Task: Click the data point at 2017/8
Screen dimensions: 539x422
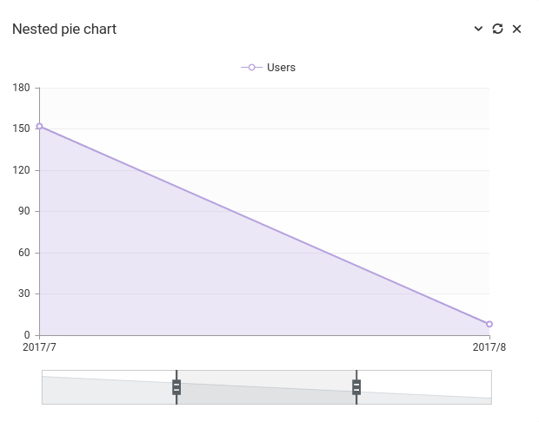Action: pyautogui.click(x=489, y=324)
